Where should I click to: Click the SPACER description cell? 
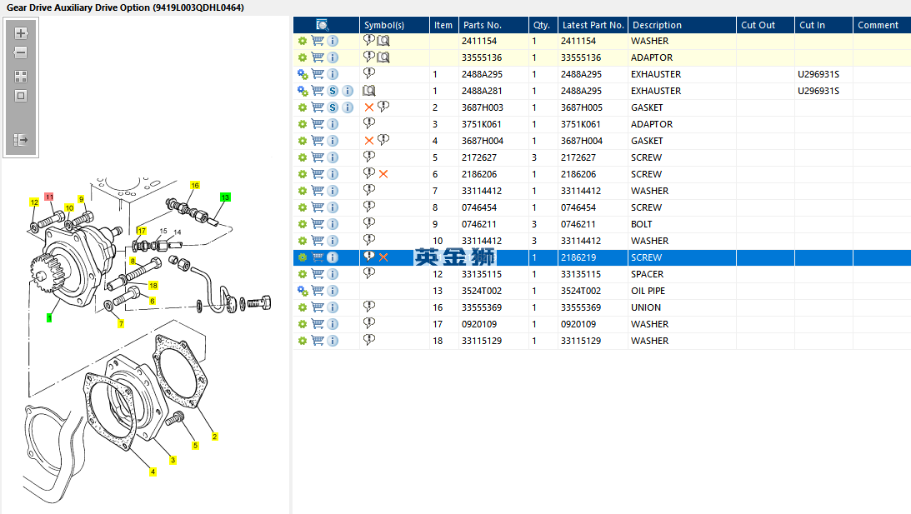coord(648,274)
